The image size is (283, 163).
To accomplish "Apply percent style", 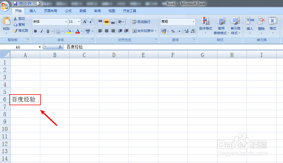I will point(173,31).
